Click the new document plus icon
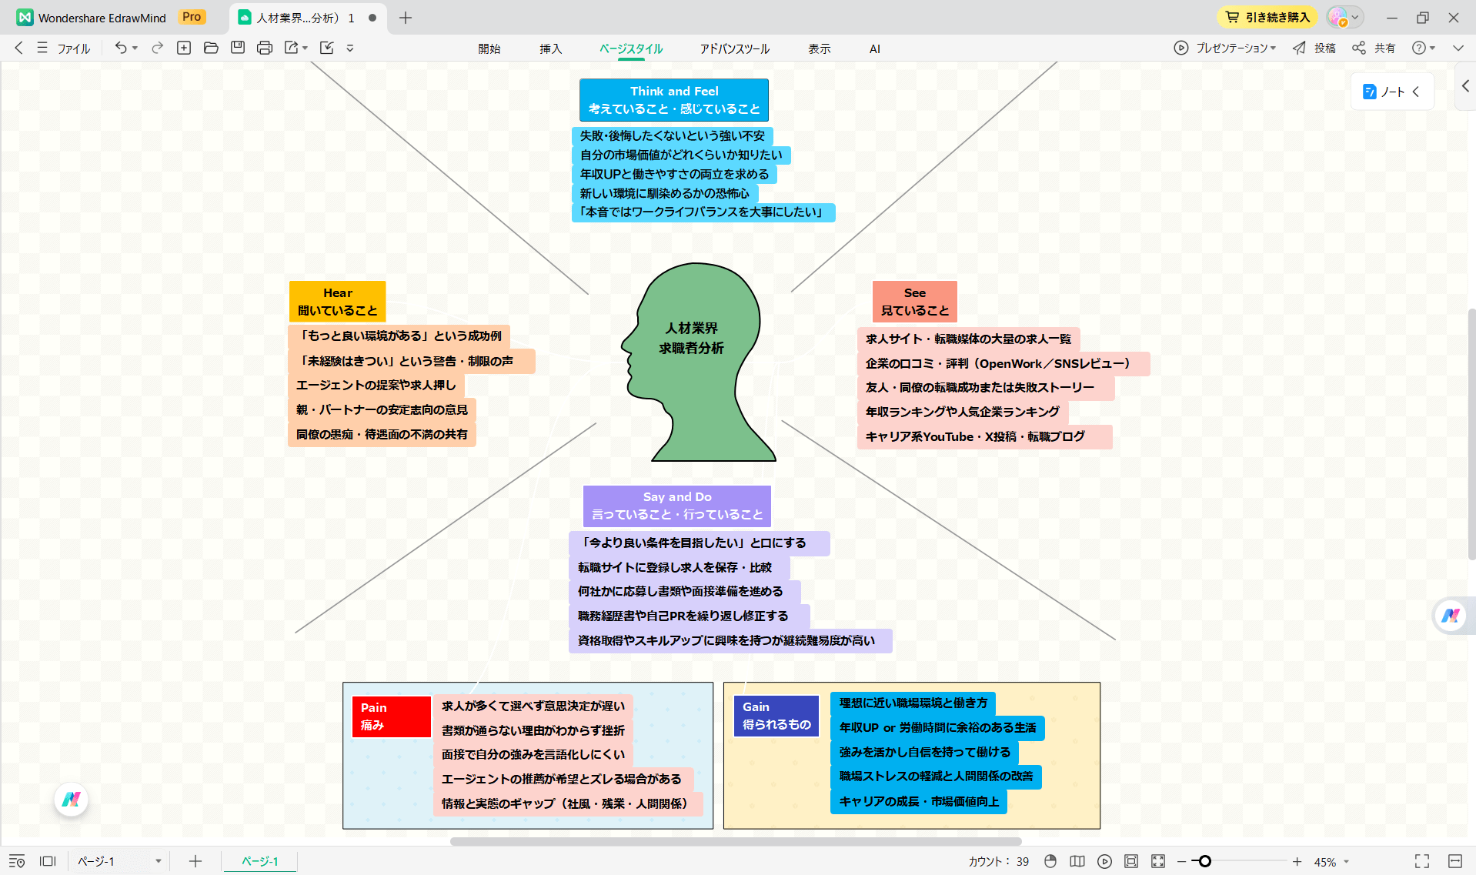The height and width of the screenshot is (875, 1476). coord(184,48)
